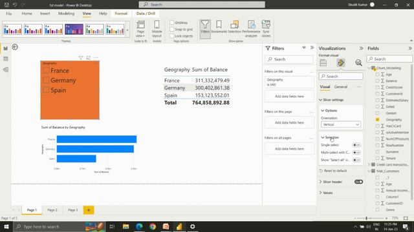Screen dimensions: 414x232
Task: Open Chrome from the taskbar
Action: point(153,226)
